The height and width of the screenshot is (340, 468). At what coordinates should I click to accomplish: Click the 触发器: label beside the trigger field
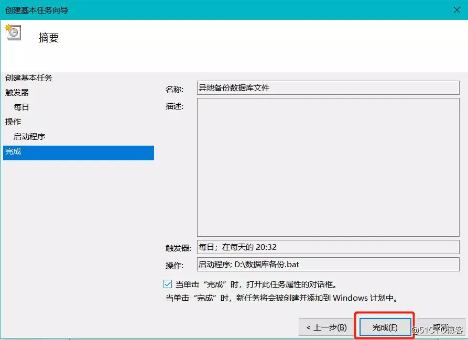tap(179, 248)
